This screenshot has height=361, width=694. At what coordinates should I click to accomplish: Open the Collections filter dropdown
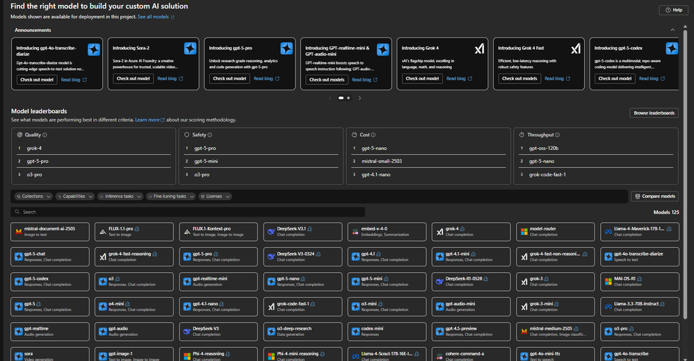point(33,196)
